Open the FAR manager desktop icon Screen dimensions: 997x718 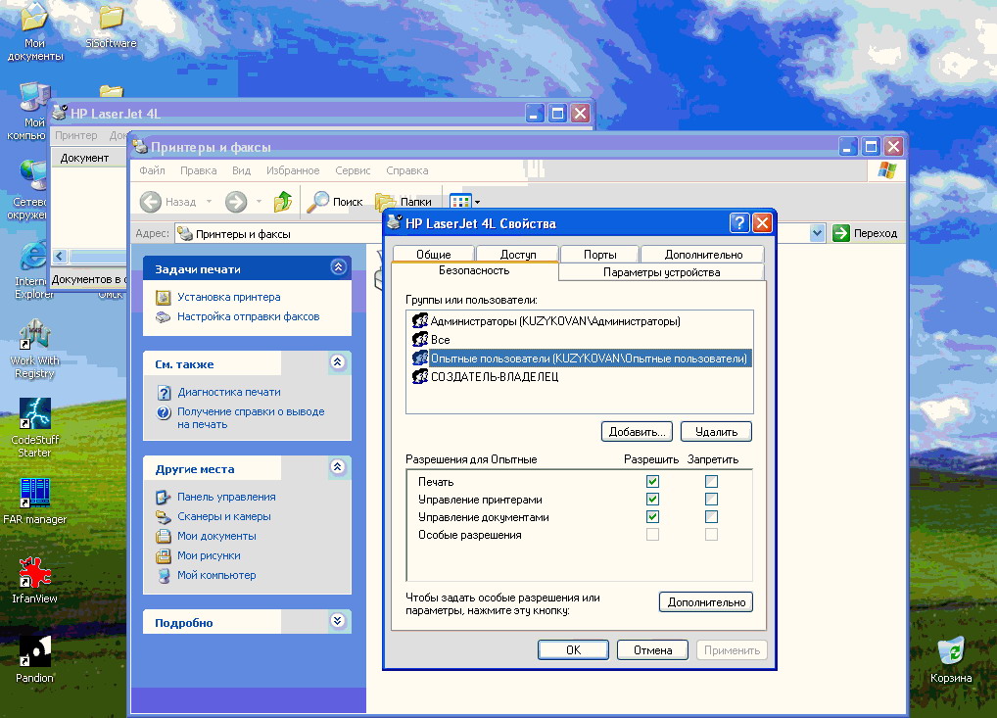pyautogui.click(x=35, y=494)
